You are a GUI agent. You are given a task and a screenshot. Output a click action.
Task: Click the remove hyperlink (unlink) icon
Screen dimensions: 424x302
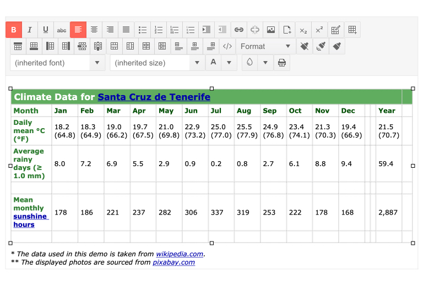click(x=255, y=30)
